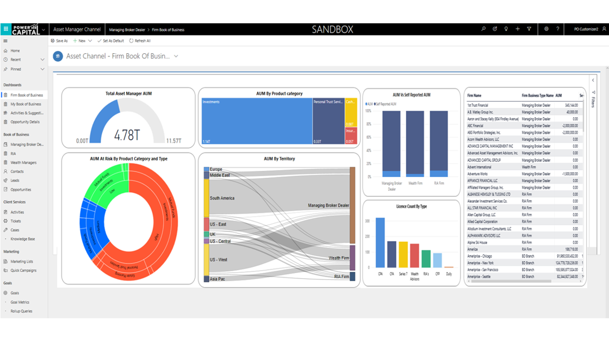The width and height of the screenshot is (609, 342).
Task: Click the New button in the command bar
Action: [x=79, y=41]
